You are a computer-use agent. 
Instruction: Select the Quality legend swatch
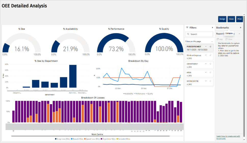click(x=147, y=94)
